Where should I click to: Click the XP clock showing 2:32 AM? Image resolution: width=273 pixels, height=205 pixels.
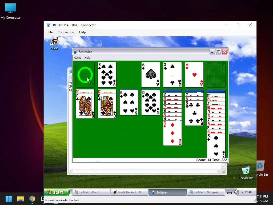(x=247, y=192)
